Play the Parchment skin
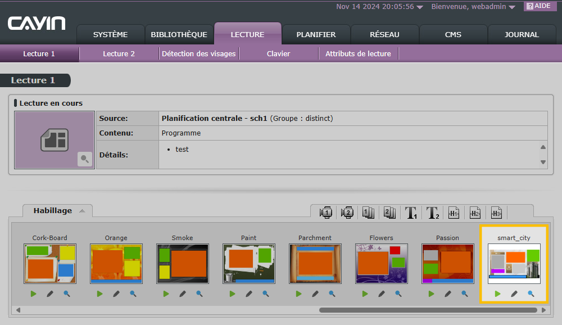Screen dimensions: 562x325 298,294
